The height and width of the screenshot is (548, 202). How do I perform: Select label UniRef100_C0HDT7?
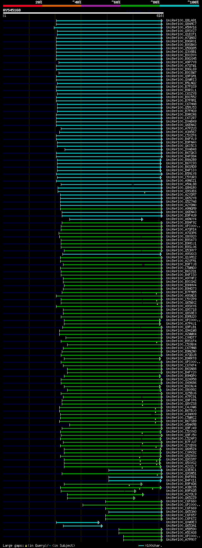181,337
